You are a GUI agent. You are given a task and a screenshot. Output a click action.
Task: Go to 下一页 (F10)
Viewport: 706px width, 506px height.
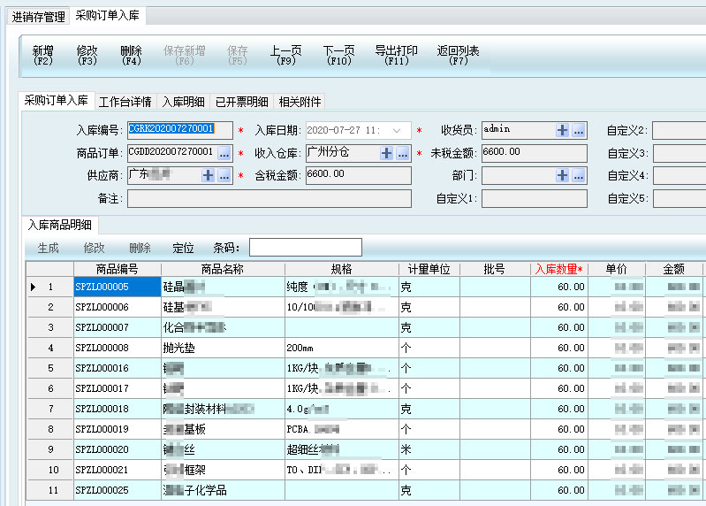(339, 56)
